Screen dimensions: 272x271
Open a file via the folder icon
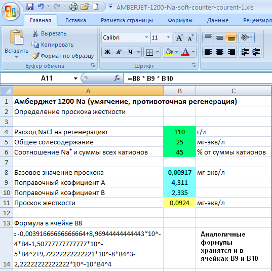click(x=85, y=7)
